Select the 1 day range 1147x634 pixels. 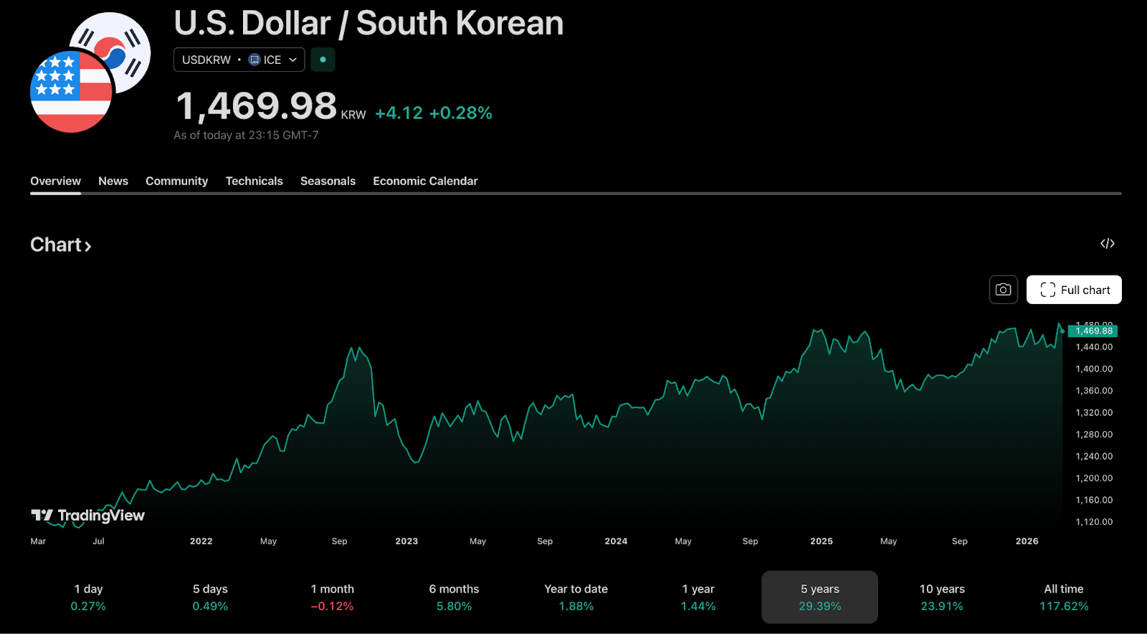click(x=88, y=597)
